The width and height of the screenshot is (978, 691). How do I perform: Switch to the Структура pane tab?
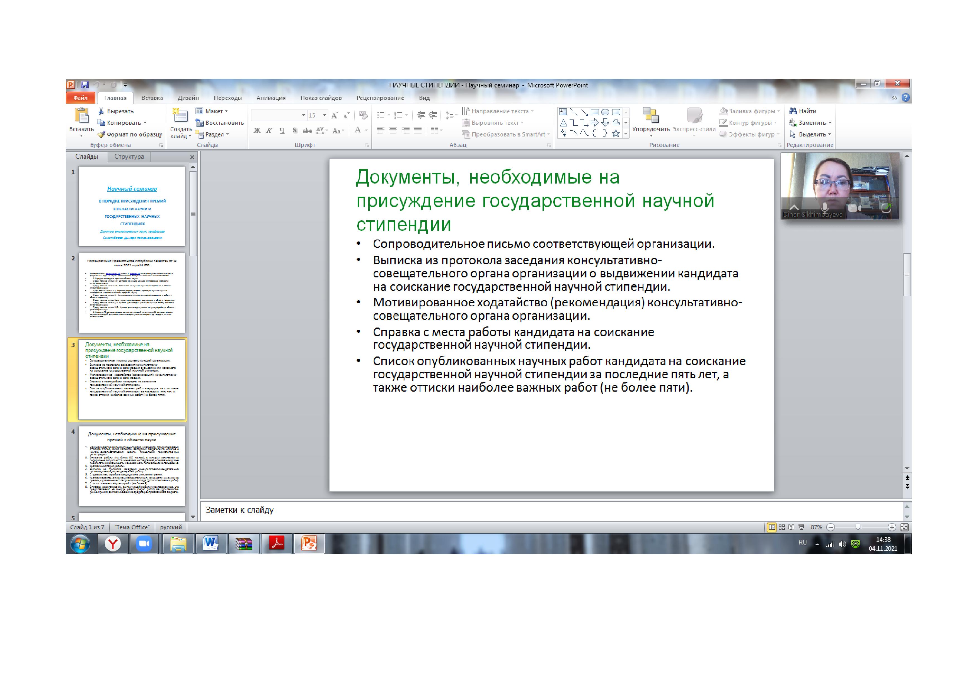click(129, 157)
